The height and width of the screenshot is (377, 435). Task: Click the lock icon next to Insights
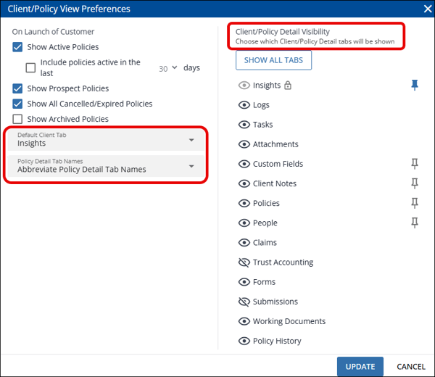pos(288,85)
